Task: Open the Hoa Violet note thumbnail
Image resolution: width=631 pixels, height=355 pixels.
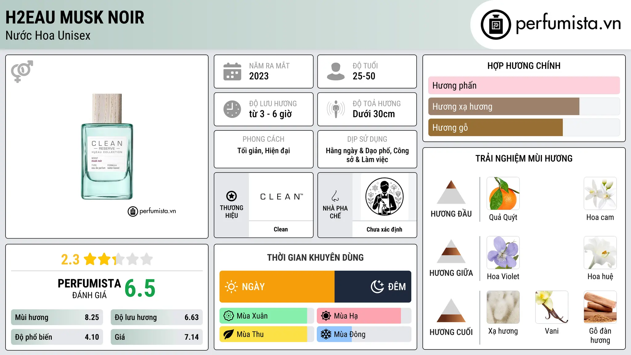Action: (x=503, y=253)
